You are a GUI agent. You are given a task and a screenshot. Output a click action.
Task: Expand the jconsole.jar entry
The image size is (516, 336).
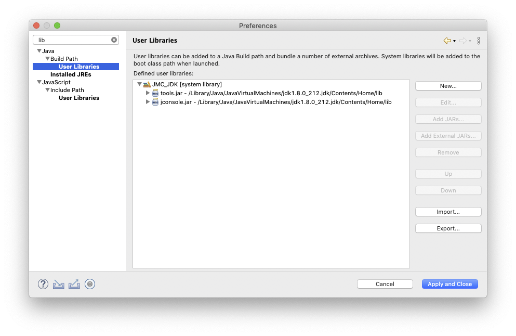148,102
